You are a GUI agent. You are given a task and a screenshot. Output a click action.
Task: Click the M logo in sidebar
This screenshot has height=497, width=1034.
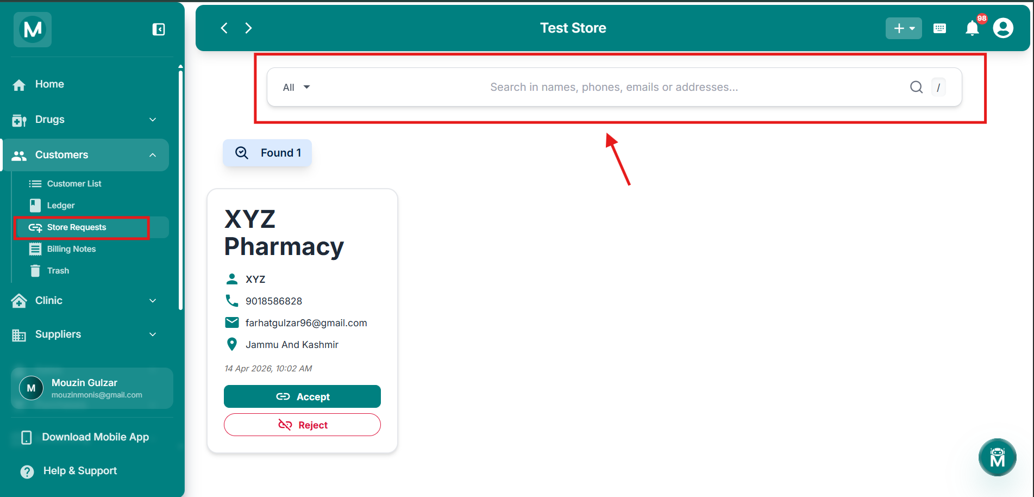33,29
